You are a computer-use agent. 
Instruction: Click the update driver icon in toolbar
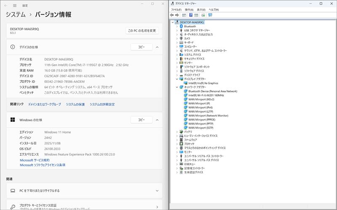pyautogui.click(x=203, y=15)
